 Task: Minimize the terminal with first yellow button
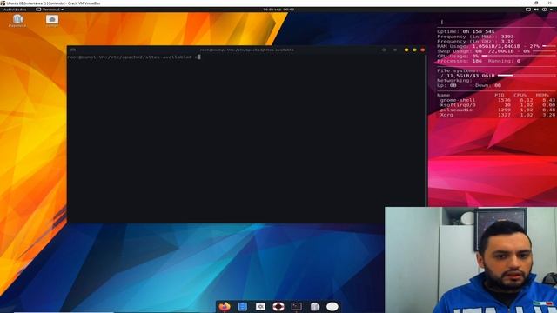(406, 50)
